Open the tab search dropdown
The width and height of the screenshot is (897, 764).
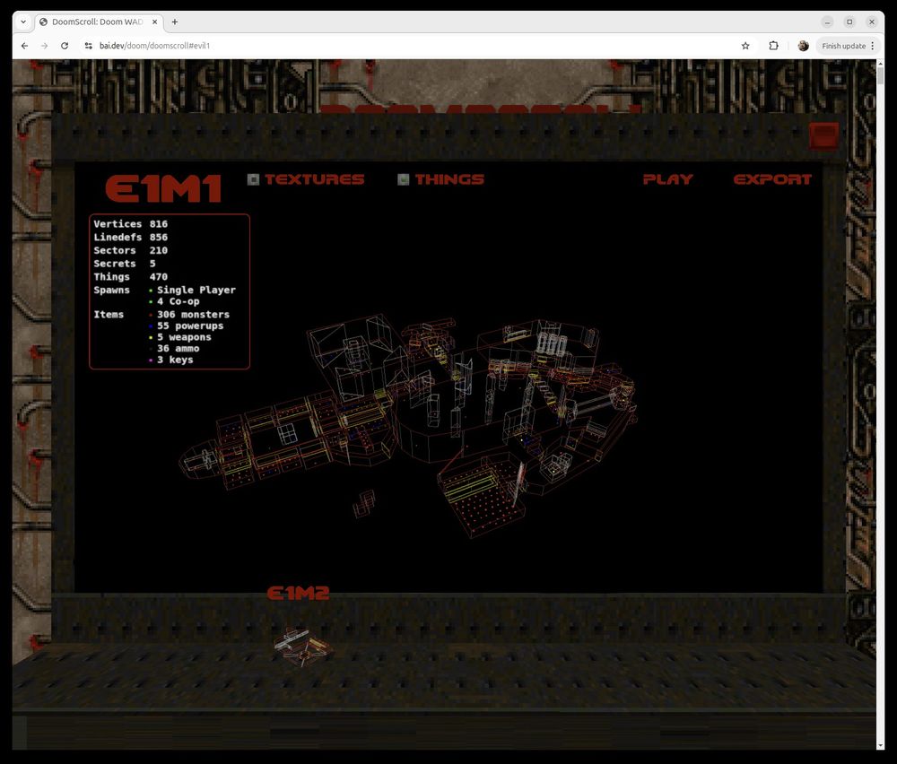[x=23, y=22]
